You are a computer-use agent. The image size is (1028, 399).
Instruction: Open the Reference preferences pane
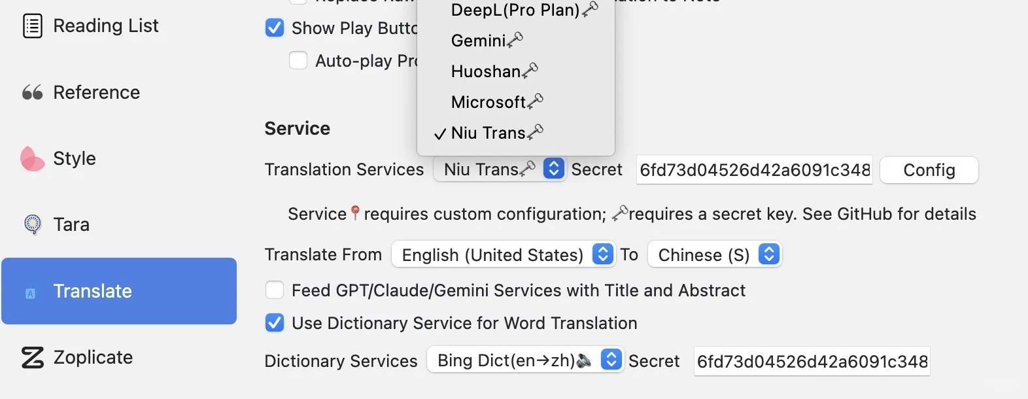tap(118, 92)
